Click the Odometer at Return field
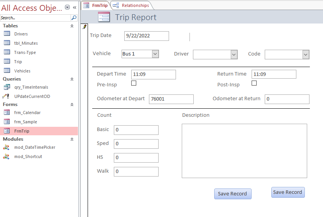This screenshot has width=323, height=217. pos(287,99)
